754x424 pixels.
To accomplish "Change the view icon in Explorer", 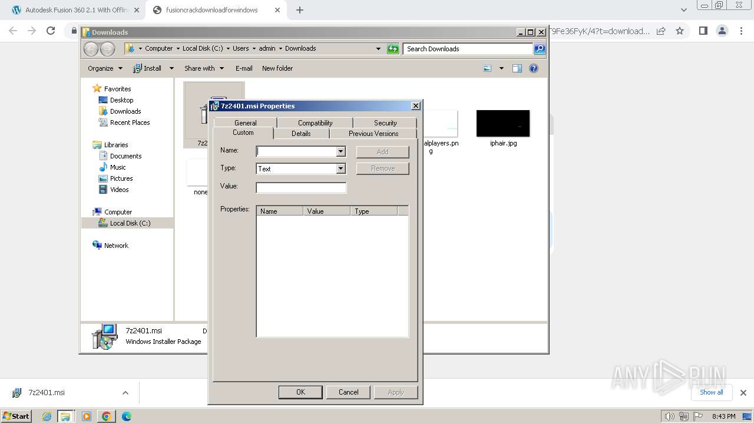I will pyautogui.click(x=487, y=68).
